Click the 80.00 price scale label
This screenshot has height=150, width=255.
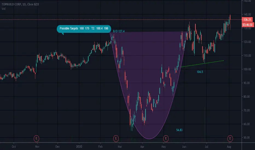click(x=247, y=97)
